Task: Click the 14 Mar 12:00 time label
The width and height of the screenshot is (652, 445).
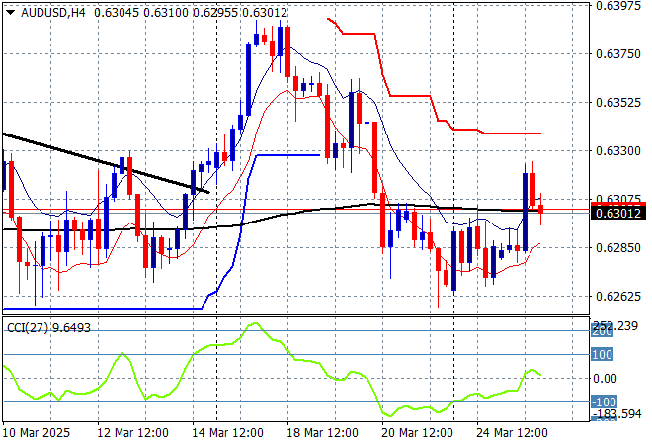Action: (x=227, y=433)
